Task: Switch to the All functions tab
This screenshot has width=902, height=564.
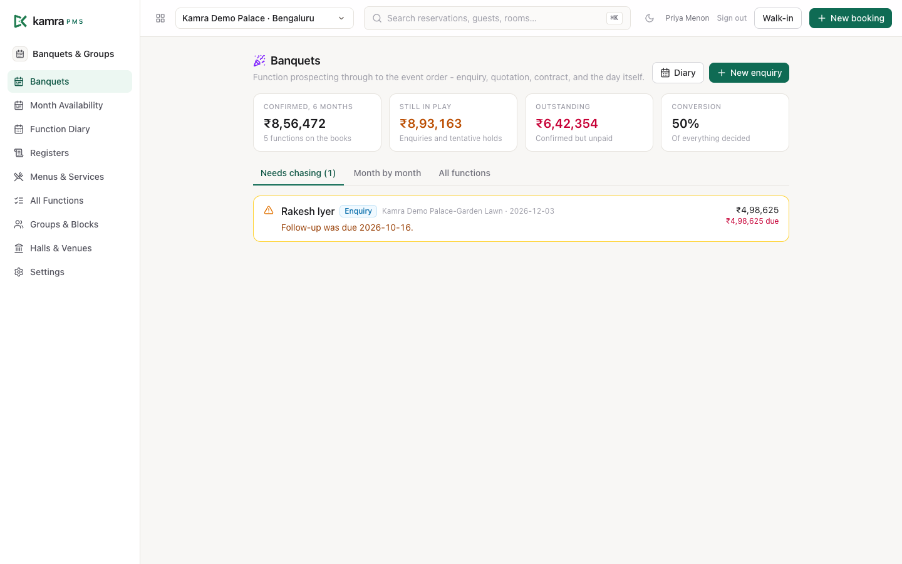Action: click(x=464, y=173)
